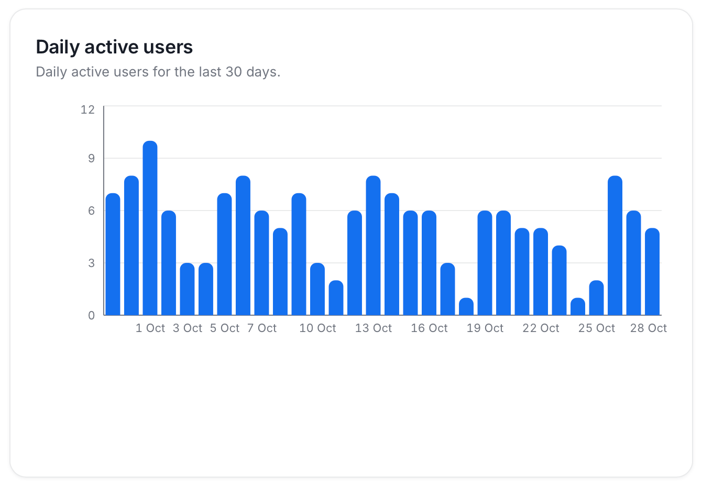Click the y-axis tick label "6"
Viewport: 702px width, 486px height.
coord(92,211)
